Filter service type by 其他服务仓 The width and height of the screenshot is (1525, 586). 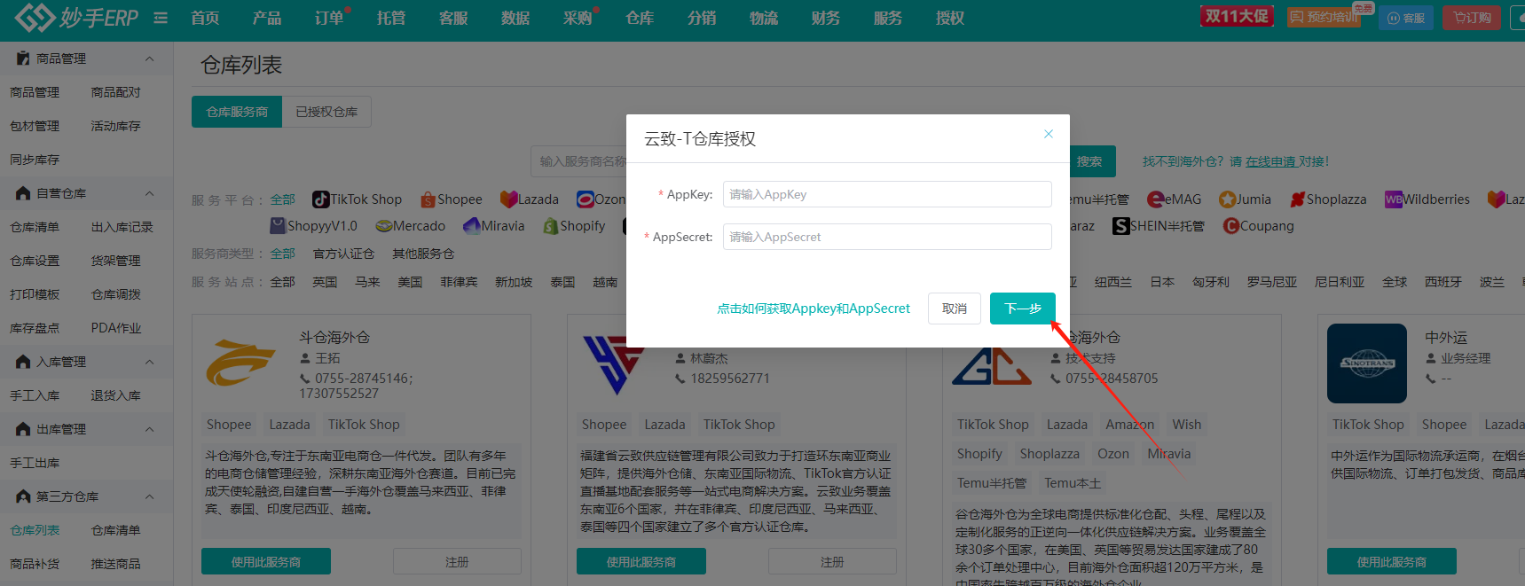point(423,254)
